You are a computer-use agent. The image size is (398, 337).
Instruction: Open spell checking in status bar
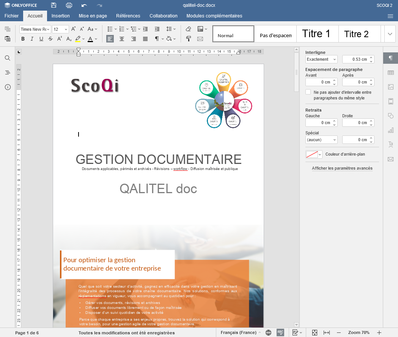tap(280, 332)
